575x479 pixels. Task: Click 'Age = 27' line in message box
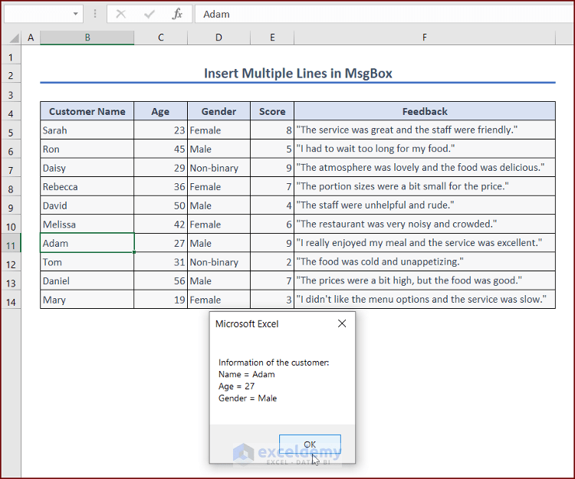coord(237,386)
